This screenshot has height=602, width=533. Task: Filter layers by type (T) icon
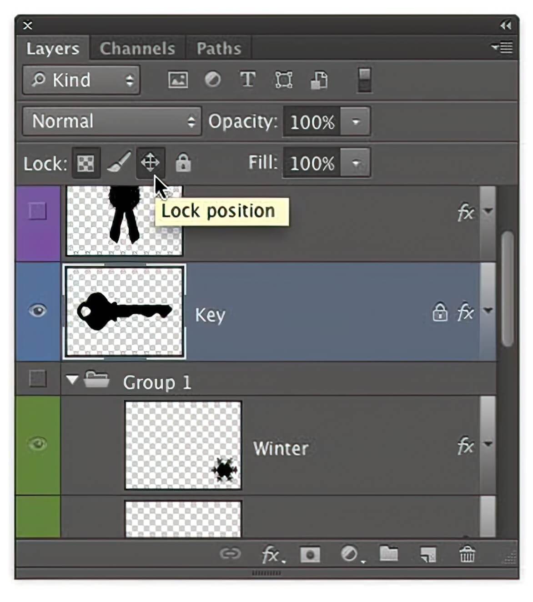(247, 80)
